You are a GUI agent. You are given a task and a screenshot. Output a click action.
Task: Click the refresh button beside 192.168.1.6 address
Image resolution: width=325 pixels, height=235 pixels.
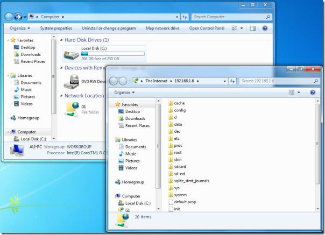point(232,81)
